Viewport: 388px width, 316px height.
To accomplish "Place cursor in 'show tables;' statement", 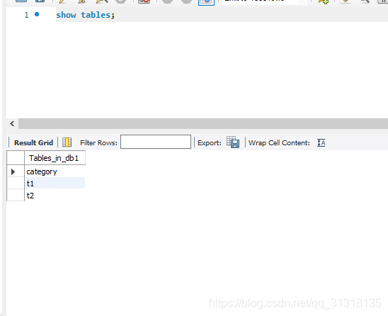I will [x=86, y=15].
